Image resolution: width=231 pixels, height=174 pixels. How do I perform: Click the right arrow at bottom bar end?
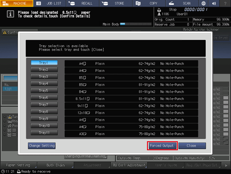(226, 165)
